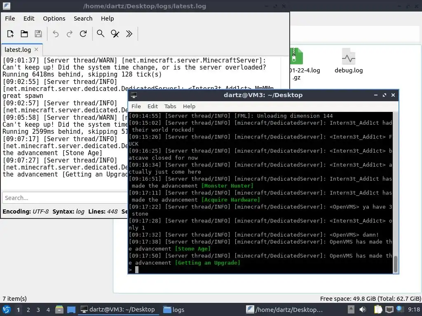Open the terminal Tabs menu
This screenshot has width=422, height=316.
coord(170,107)
